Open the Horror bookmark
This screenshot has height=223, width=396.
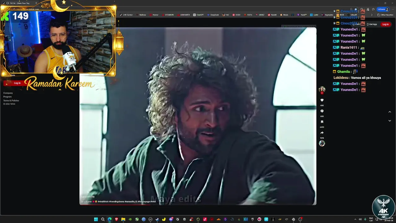click(154, 15)
